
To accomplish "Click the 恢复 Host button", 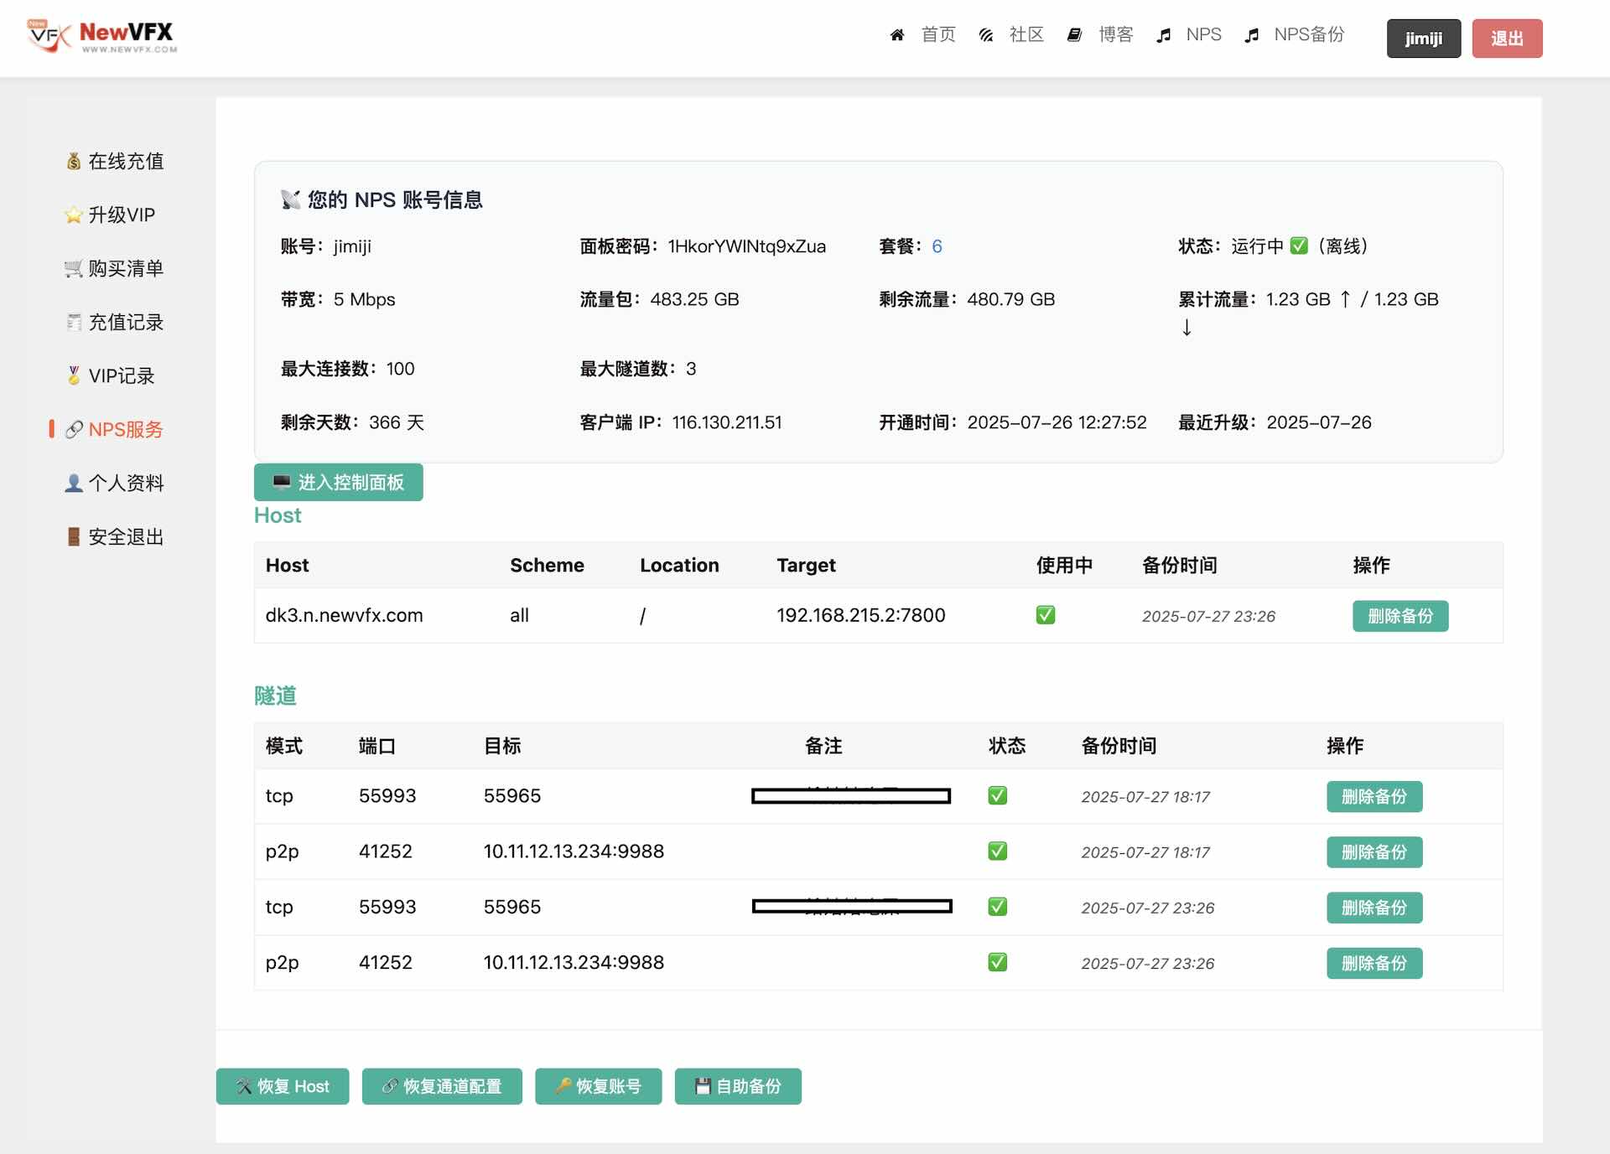I will [283, 1086].
